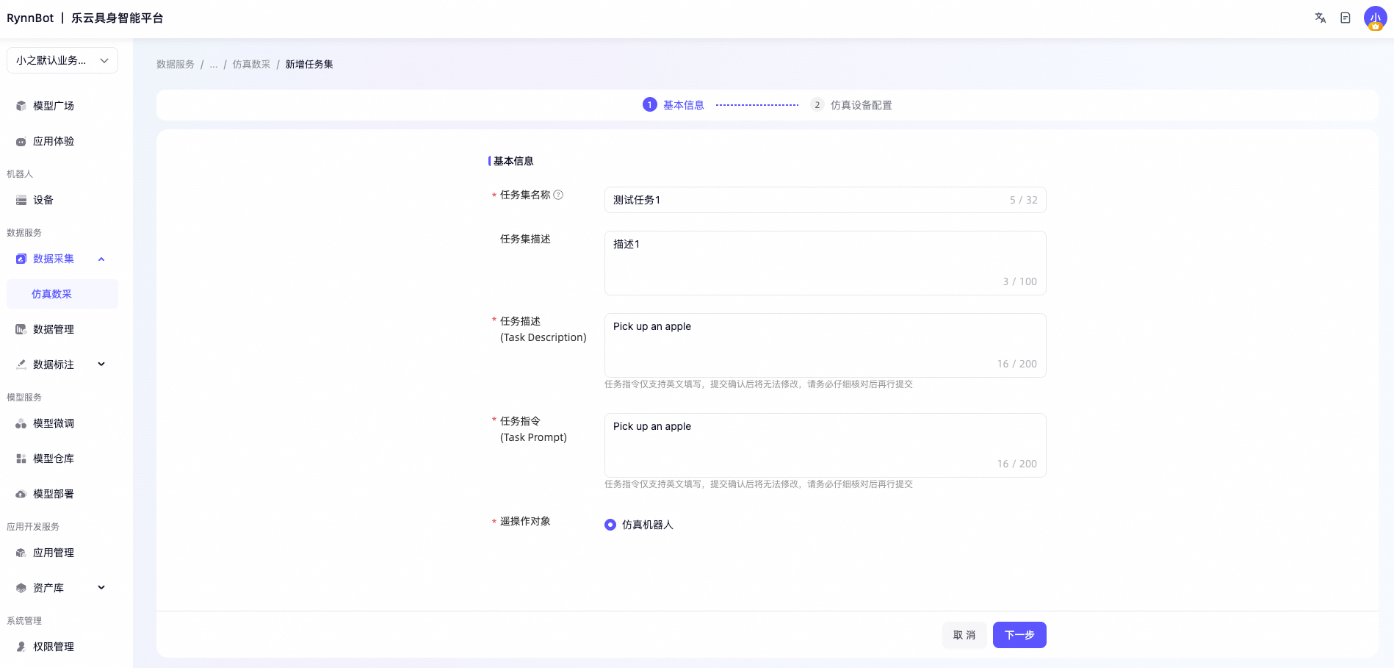Select the 仿真机器人 radio button
The height and width of the screenshot is (668, 1394).
click(x=610, y=525)
